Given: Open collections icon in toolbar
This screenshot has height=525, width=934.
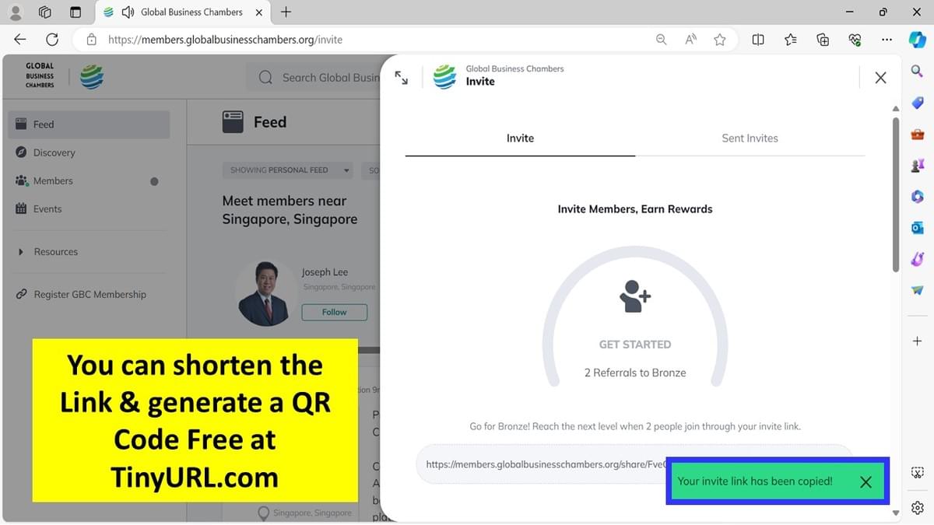Looking at the screenshot, I should pos(823,40).
